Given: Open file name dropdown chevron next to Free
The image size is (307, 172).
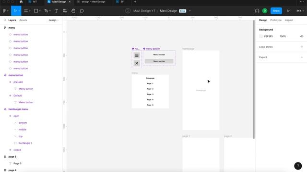Looking at the screenshot, I should pos(190,11).
